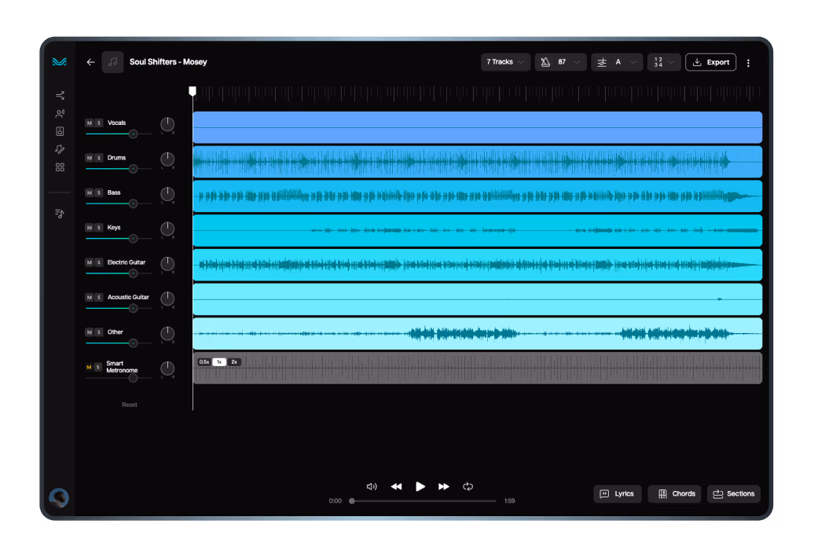Viewport: 814px width, 557px height.
Task: Open the Chords panel
Action: [x=675, y=494]
